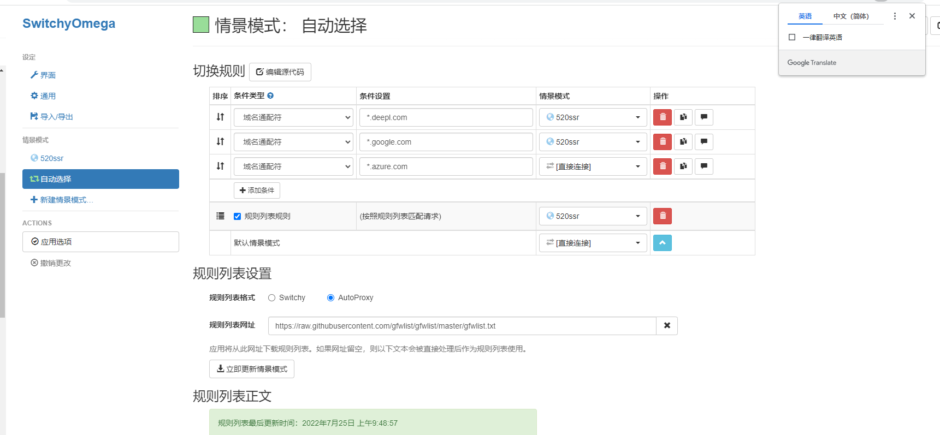Click the condition type help question mark icon
Image resolution: width=940 pixels, height=435 pixels.
click(270, 96)
